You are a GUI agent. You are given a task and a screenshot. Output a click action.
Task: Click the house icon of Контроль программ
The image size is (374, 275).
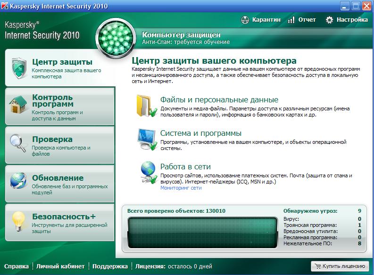coord(18,104)
